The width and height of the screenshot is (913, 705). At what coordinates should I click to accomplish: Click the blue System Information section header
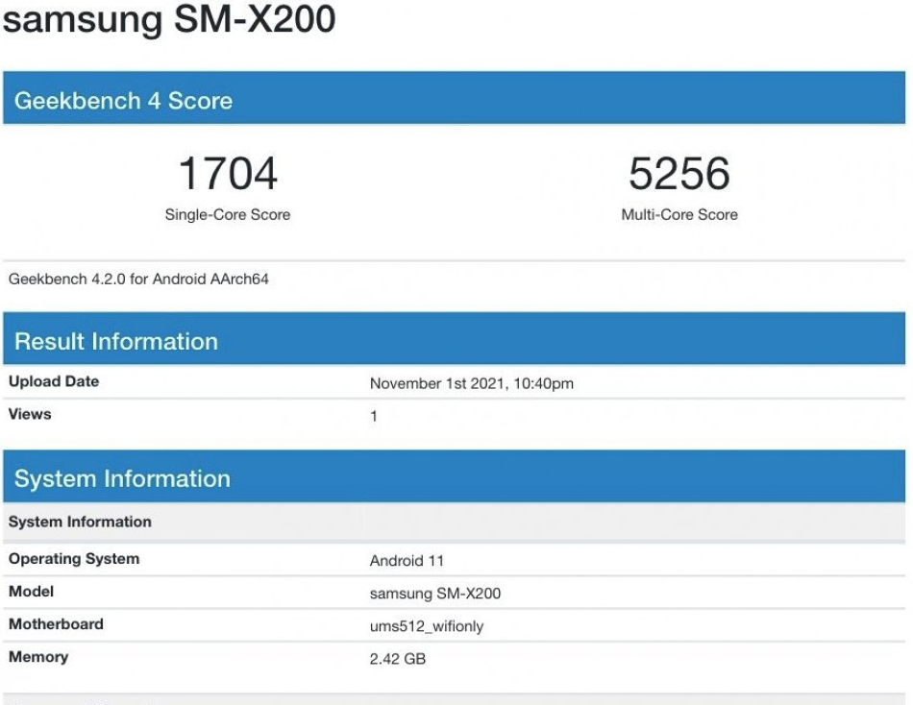(122, 478)
